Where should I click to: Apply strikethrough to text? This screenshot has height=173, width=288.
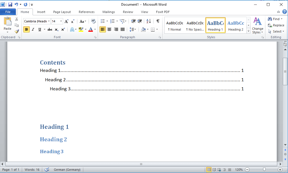[50, 29]
